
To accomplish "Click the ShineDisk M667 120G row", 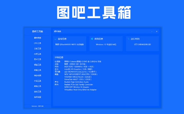I will coord(78,80).
